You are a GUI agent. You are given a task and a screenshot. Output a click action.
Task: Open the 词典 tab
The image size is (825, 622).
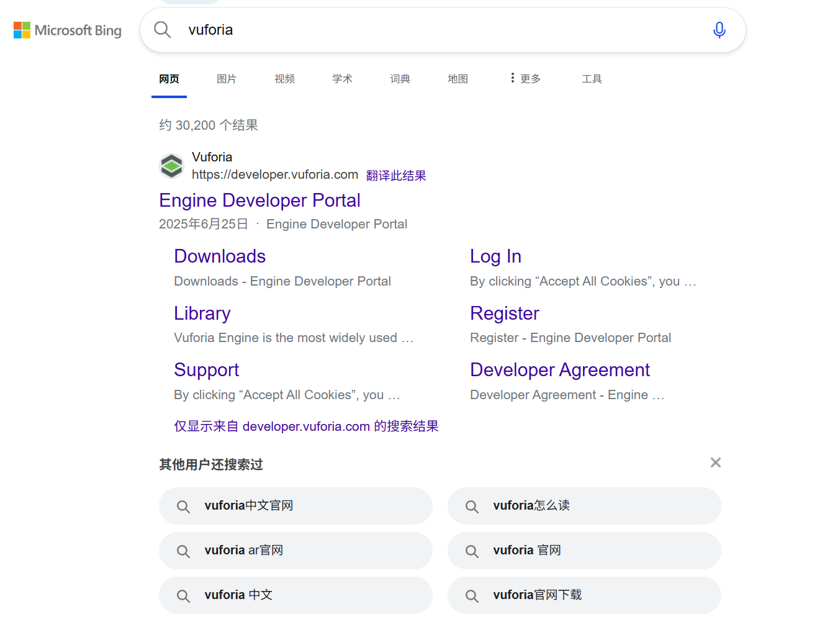400,79
